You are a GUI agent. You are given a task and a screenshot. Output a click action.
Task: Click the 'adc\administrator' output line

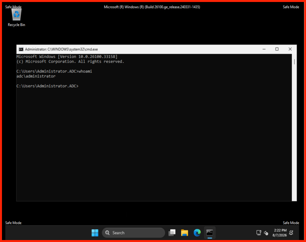(x=36, y=76)
